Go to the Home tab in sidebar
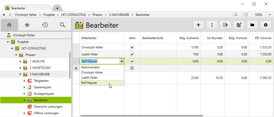 click(9, 25)
